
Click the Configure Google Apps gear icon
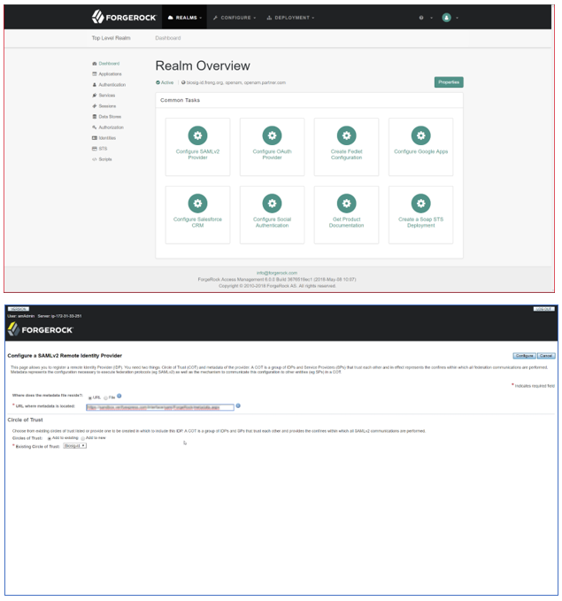(420, 135)
